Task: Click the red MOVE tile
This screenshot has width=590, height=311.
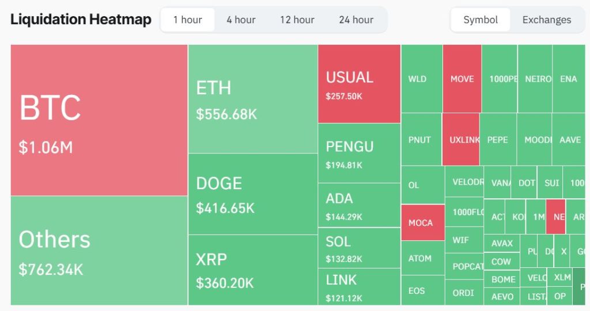Action: click(462, 79)
